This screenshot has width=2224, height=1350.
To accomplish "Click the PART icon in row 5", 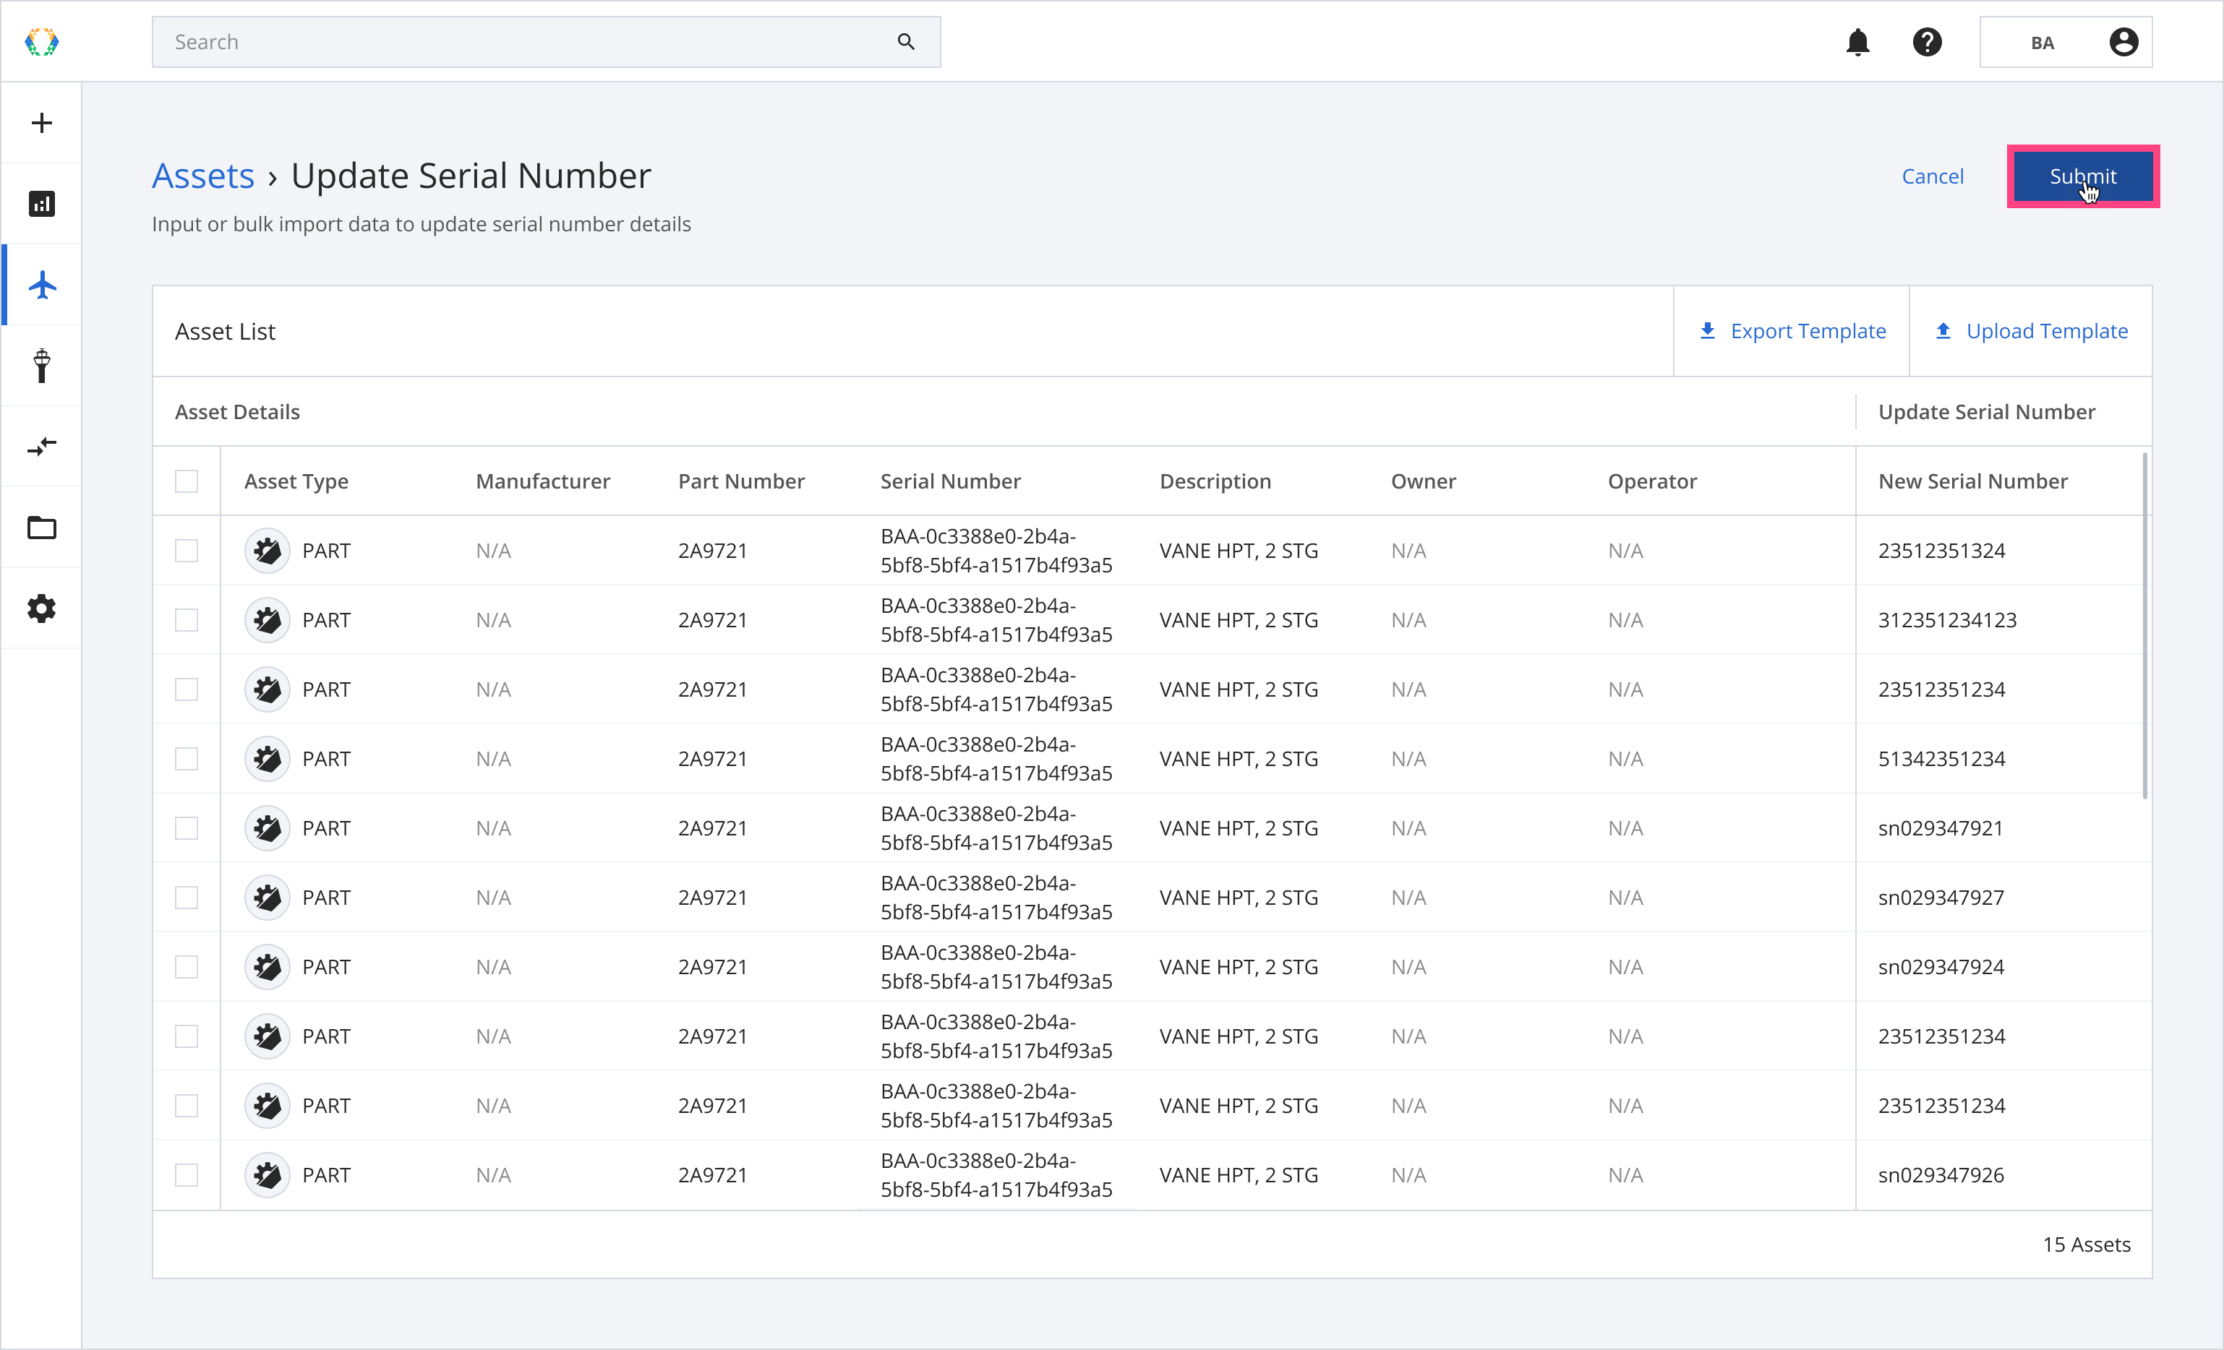I will click(265, 827).
